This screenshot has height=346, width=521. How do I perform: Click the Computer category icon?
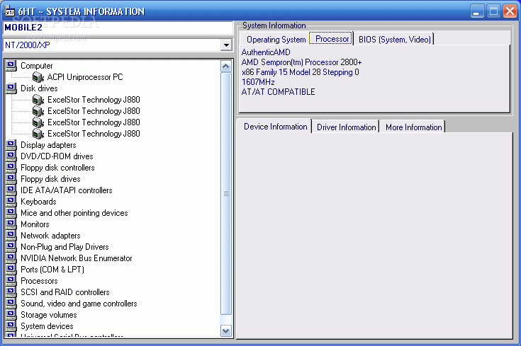click(x=11, y=65)
